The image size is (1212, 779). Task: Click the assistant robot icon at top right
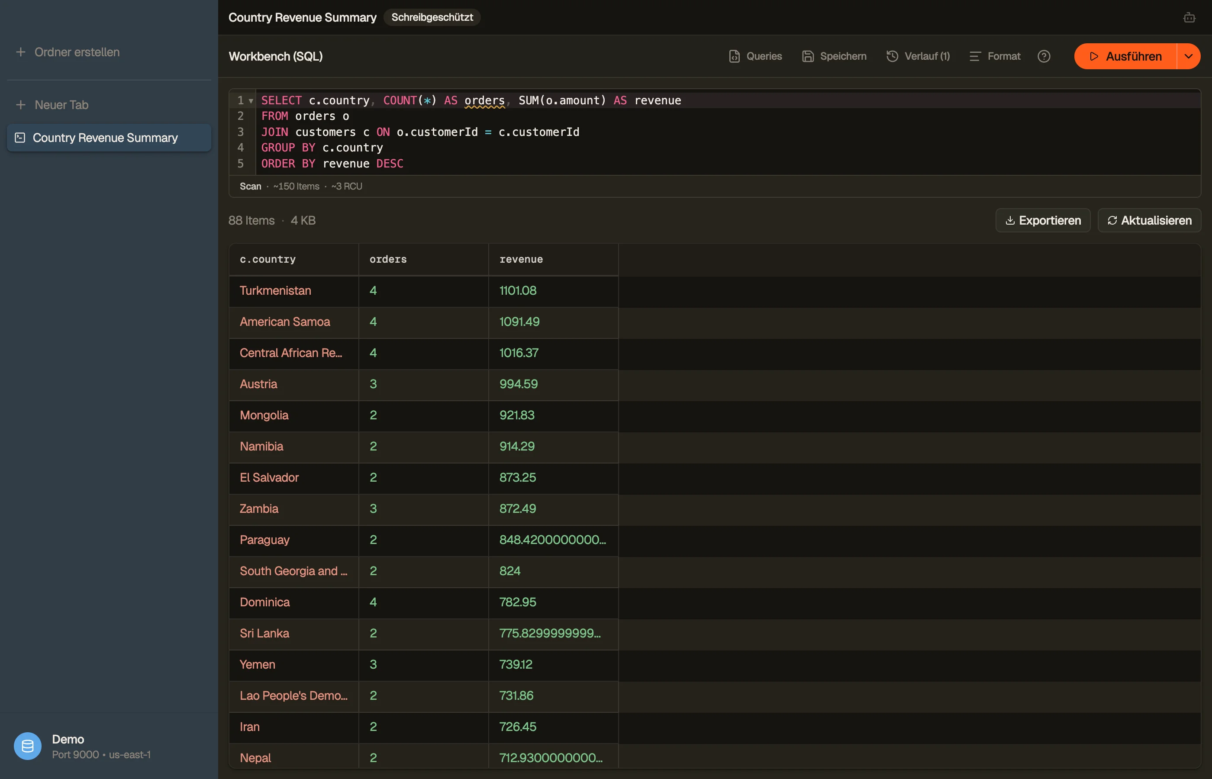(1189, 18)
